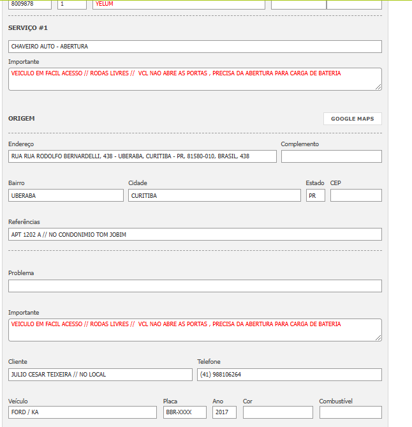Select the Bairro field containing UBERABA
Screen dimensions: 412x427
[x=66, y=195]
